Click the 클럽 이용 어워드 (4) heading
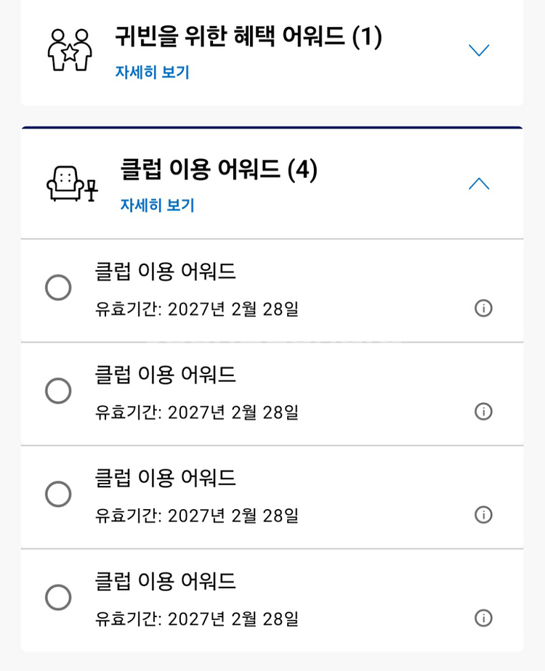This screenshot has width=545, height=671. (x=219, y=169)
